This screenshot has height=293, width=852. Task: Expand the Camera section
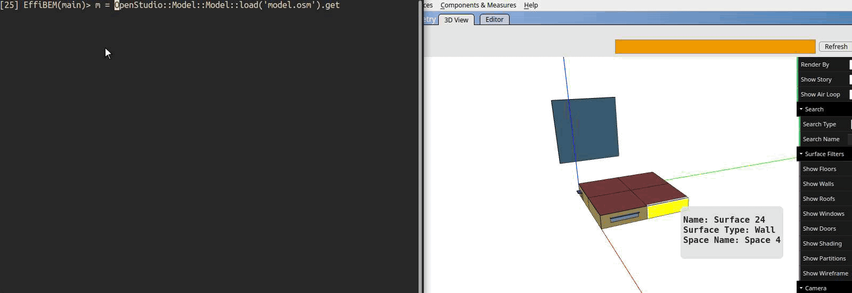pos(824,288)
